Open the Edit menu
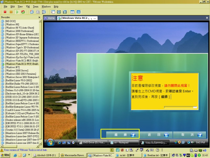Image resolution: width=210 pixels, height=158 pixels. point(13,7)
